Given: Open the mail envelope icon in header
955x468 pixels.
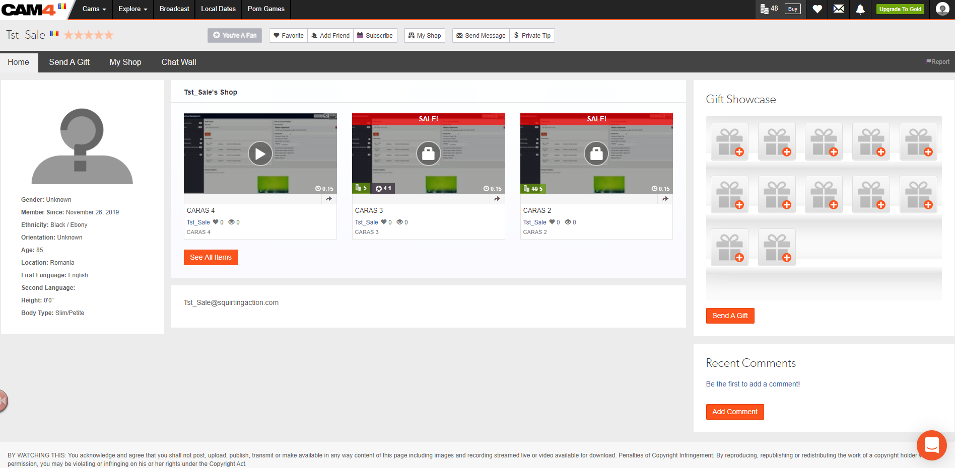Looking at the screenshot, I should [839, 9].
